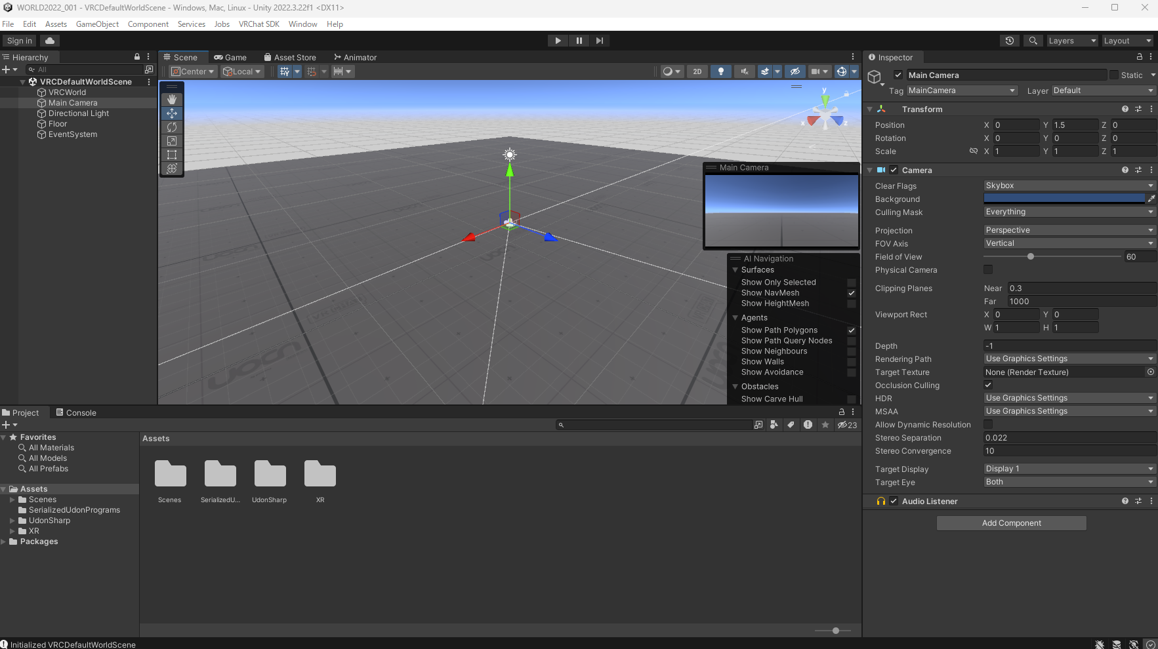The image size is (1158, 649).
Task: Open Transform component preset icon
Action: 1138,109
